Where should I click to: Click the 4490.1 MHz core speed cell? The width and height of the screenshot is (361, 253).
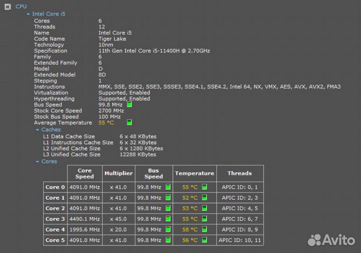(x=85, y=219)
